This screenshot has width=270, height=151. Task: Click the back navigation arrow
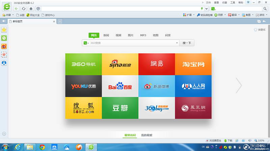click(16, 9)
